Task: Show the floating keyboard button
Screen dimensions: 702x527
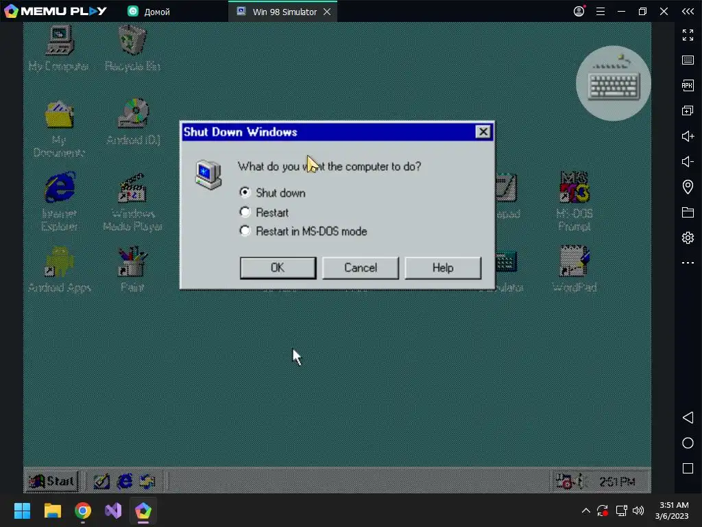Action: [614, 83]
